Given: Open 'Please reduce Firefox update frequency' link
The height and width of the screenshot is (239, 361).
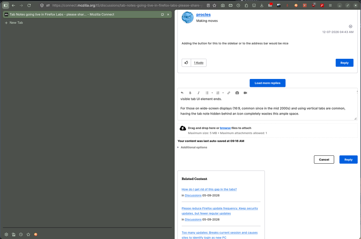Looking at the screenshot, I should click(220, 211).
